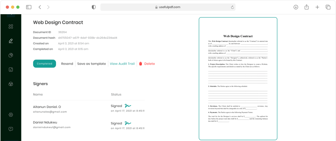Go back in browser history
336x141 pixels.
40,7
